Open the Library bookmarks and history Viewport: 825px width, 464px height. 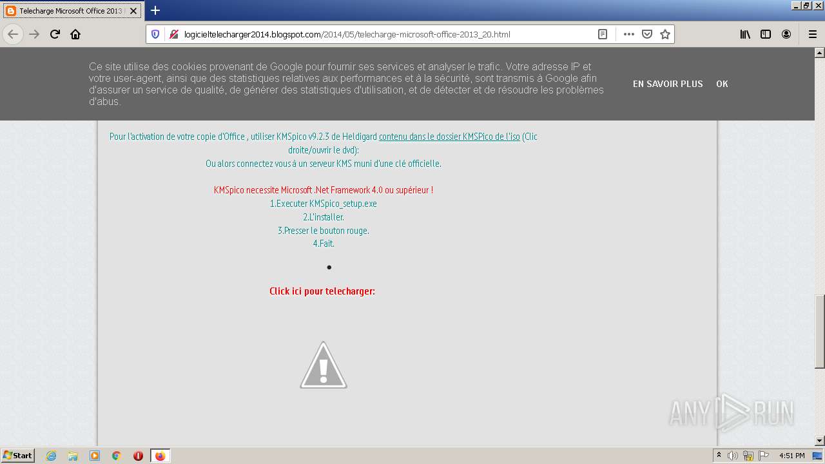tap(745, 34)
